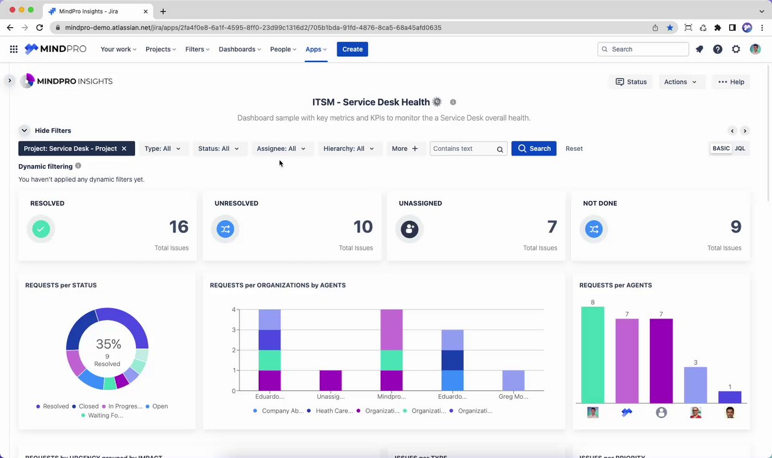Show dashboard info icon next to title
The height and width of the screenshot is (458, 772).
click(x=453, y=102)
